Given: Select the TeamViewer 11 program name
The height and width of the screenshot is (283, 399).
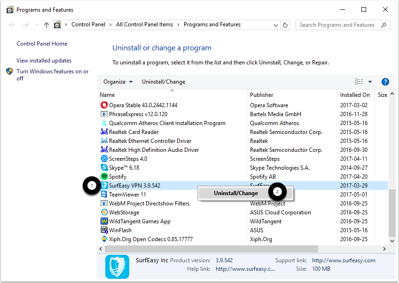Looking at the screenshot, I should pos(127,195).
